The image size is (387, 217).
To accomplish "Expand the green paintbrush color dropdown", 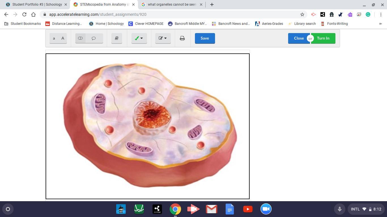I will pos(139,38).
